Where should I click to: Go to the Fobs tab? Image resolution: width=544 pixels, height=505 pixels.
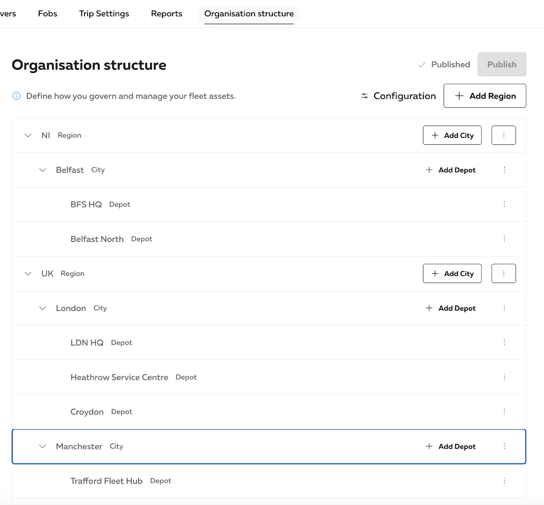click(x=48, y=14)
